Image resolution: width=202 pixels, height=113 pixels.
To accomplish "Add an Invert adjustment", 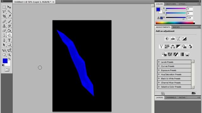I will click(x=164, y=54).
